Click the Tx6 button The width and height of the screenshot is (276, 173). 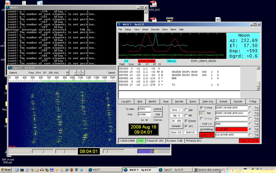point(256,135)
